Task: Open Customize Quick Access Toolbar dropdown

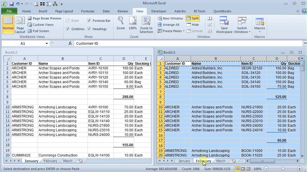Action: click(x=62, y=4)
